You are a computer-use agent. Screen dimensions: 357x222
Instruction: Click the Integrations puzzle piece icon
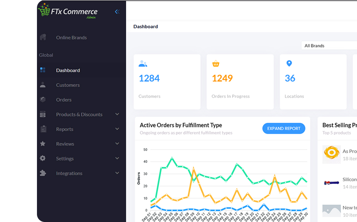(43, 173)
